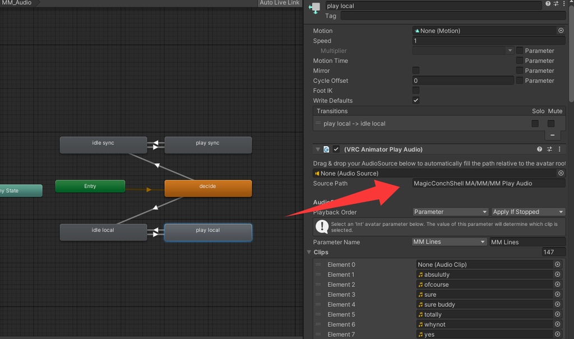Select the green Entry node
574x339 pixels.
tap(90, 187)
